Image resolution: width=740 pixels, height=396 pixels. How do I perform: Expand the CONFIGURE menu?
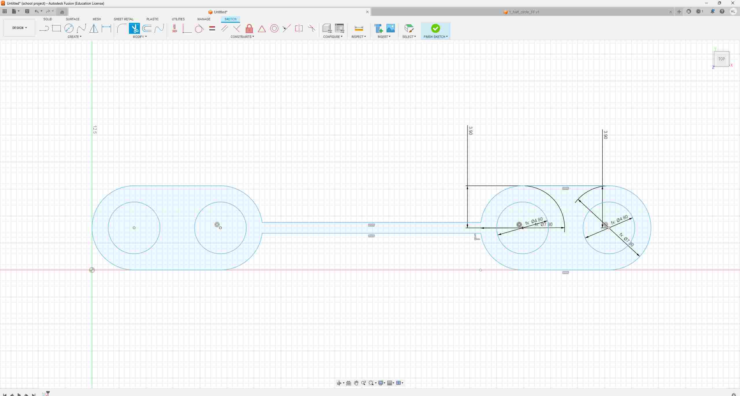coord(333,37)
